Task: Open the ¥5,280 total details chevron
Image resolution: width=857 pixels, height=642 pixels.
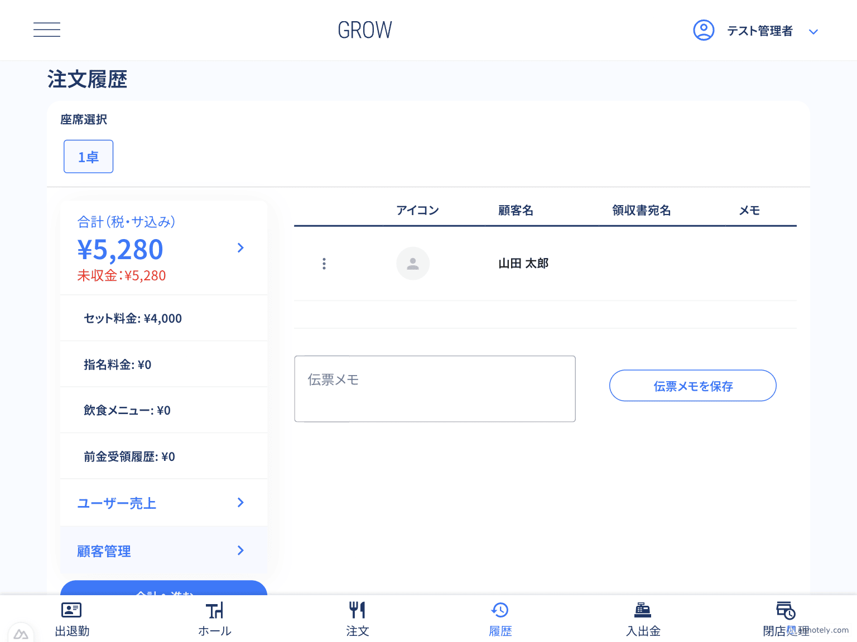Action: click(x=240, y=247)
